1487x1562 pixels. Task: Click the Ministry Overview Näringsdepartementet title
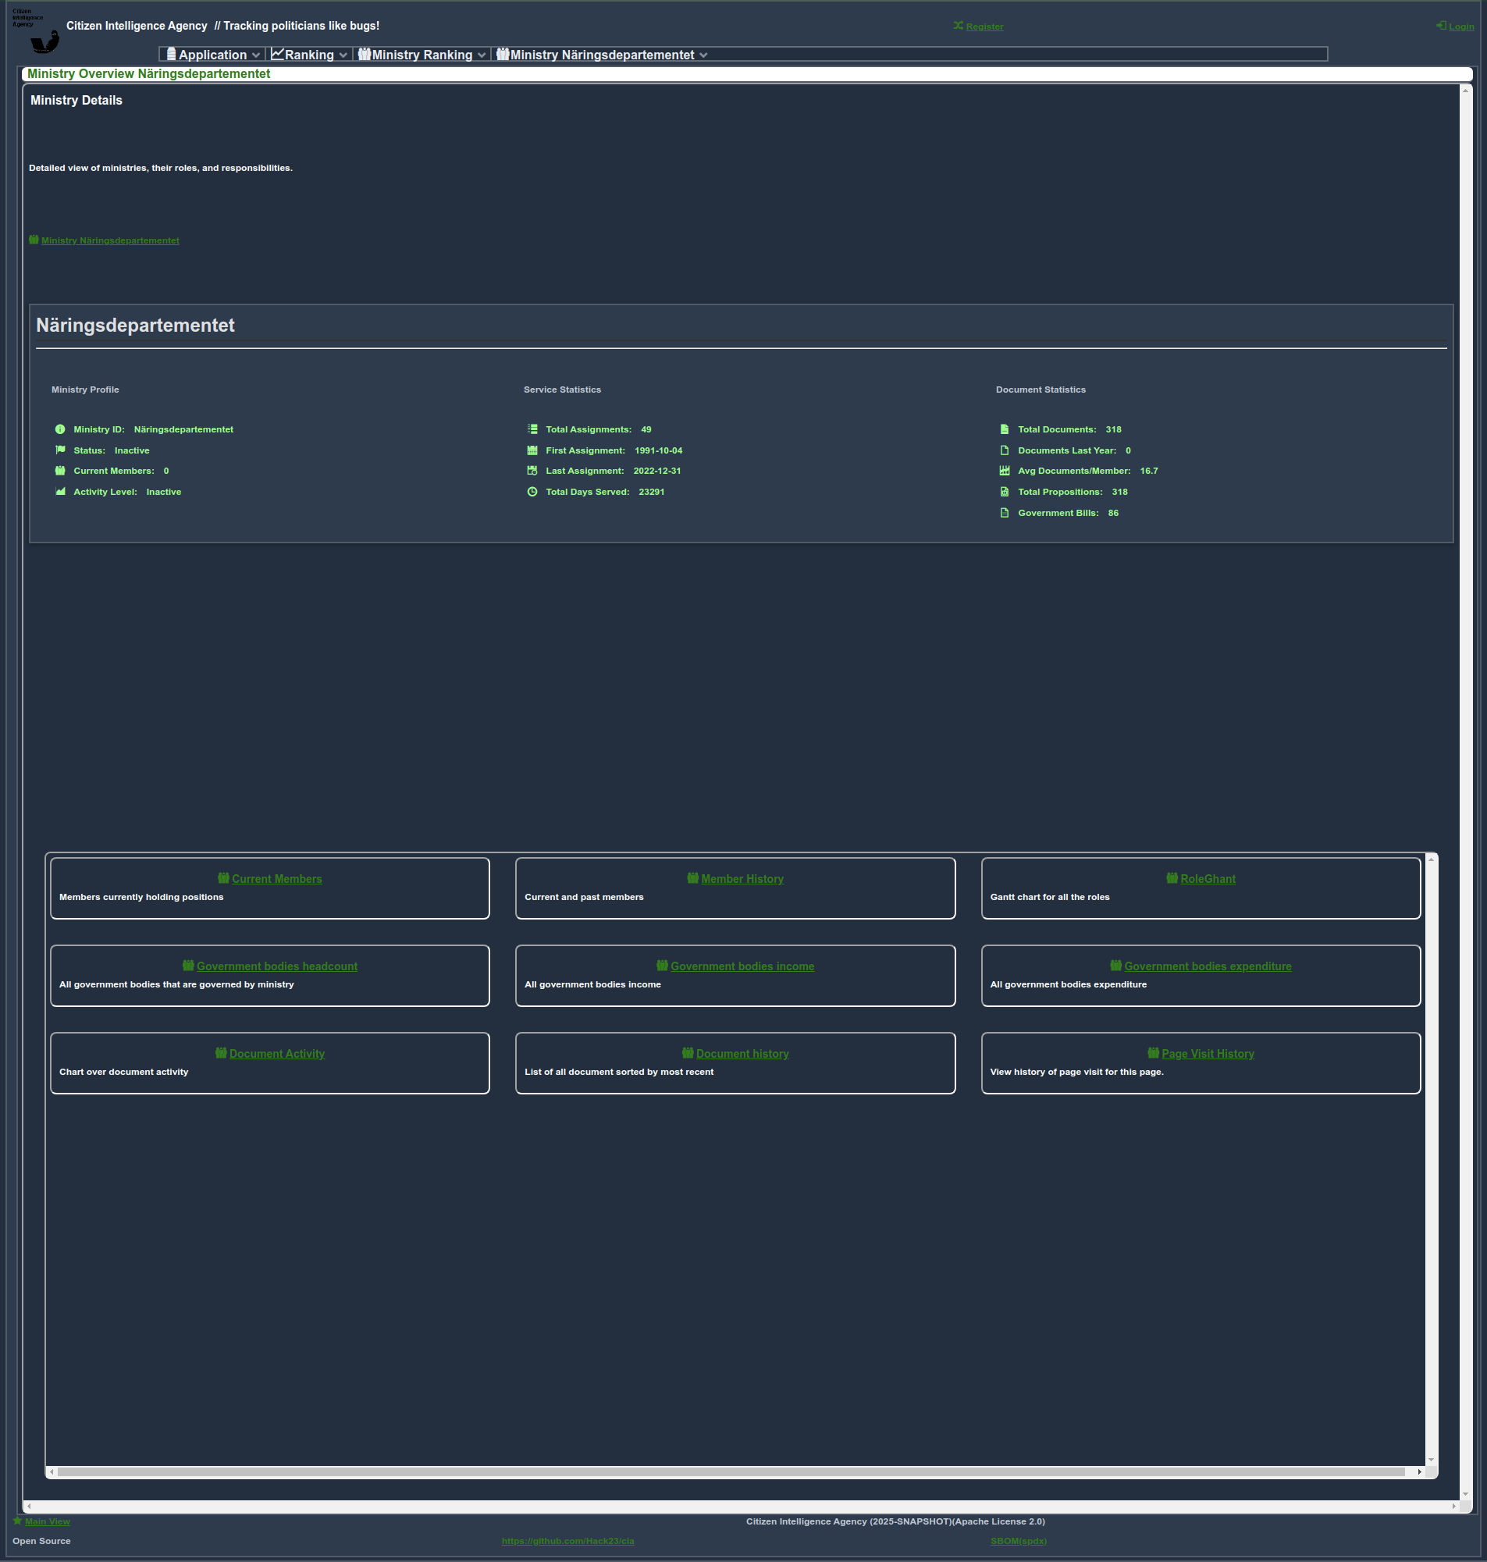tap(148, 73)
